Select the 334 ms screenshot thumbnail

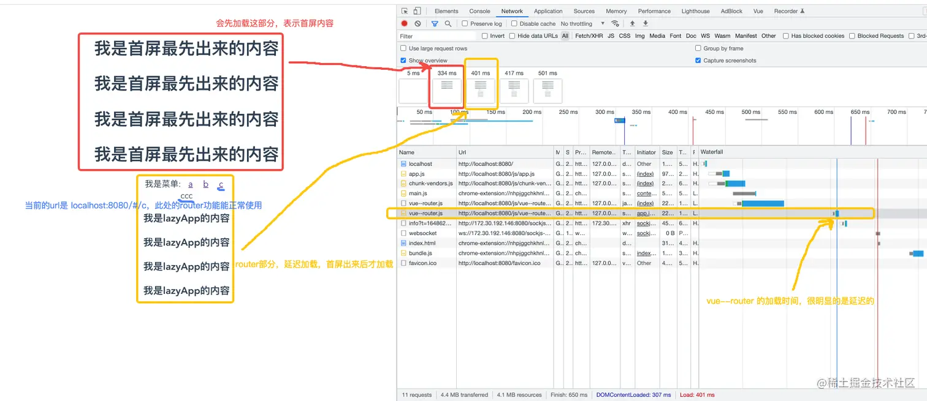447,92
